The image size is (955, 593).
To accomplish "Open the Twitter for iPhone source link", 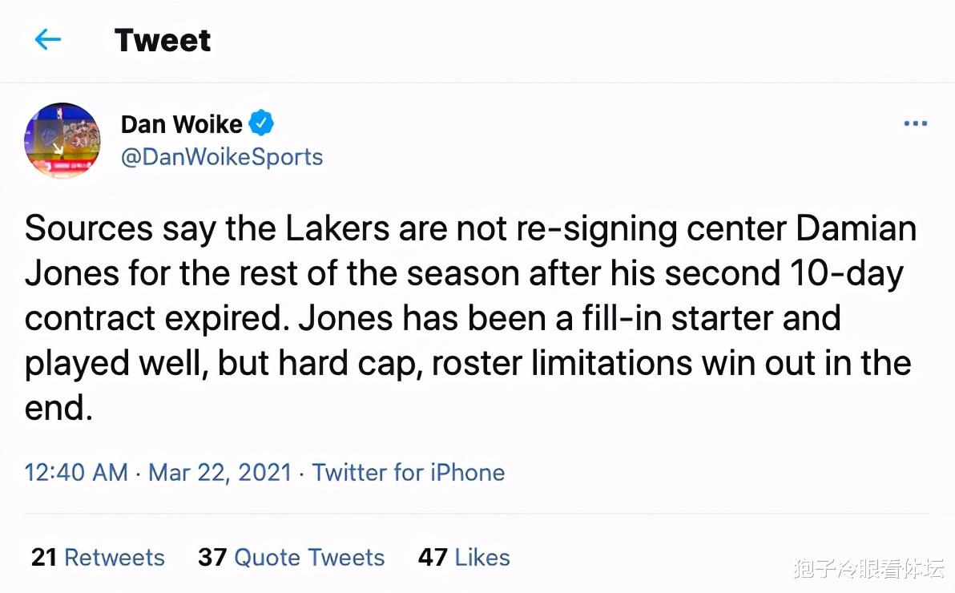I will click(409, 472).
